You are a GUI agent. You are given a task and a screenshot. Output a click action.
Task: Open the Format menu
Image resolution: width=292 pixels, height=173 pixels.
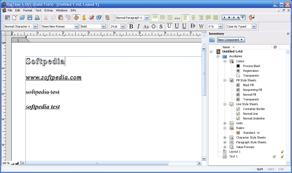tap(28, 10)
